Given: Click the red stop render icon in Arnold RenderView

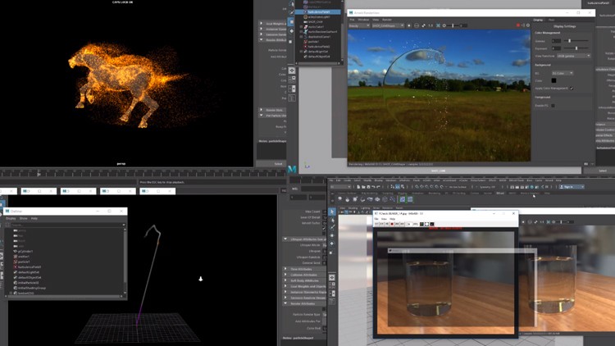Looking at the screenshot, I should [519, 25].
